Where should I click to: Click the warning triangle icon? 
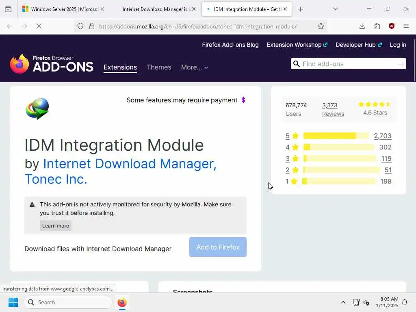pos(32,204)
